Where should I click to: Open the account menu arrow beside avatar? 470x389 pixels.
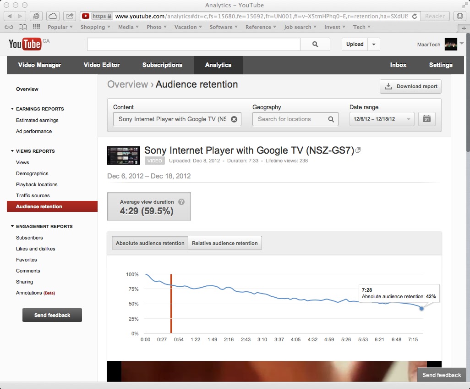(x=462, y=43)
